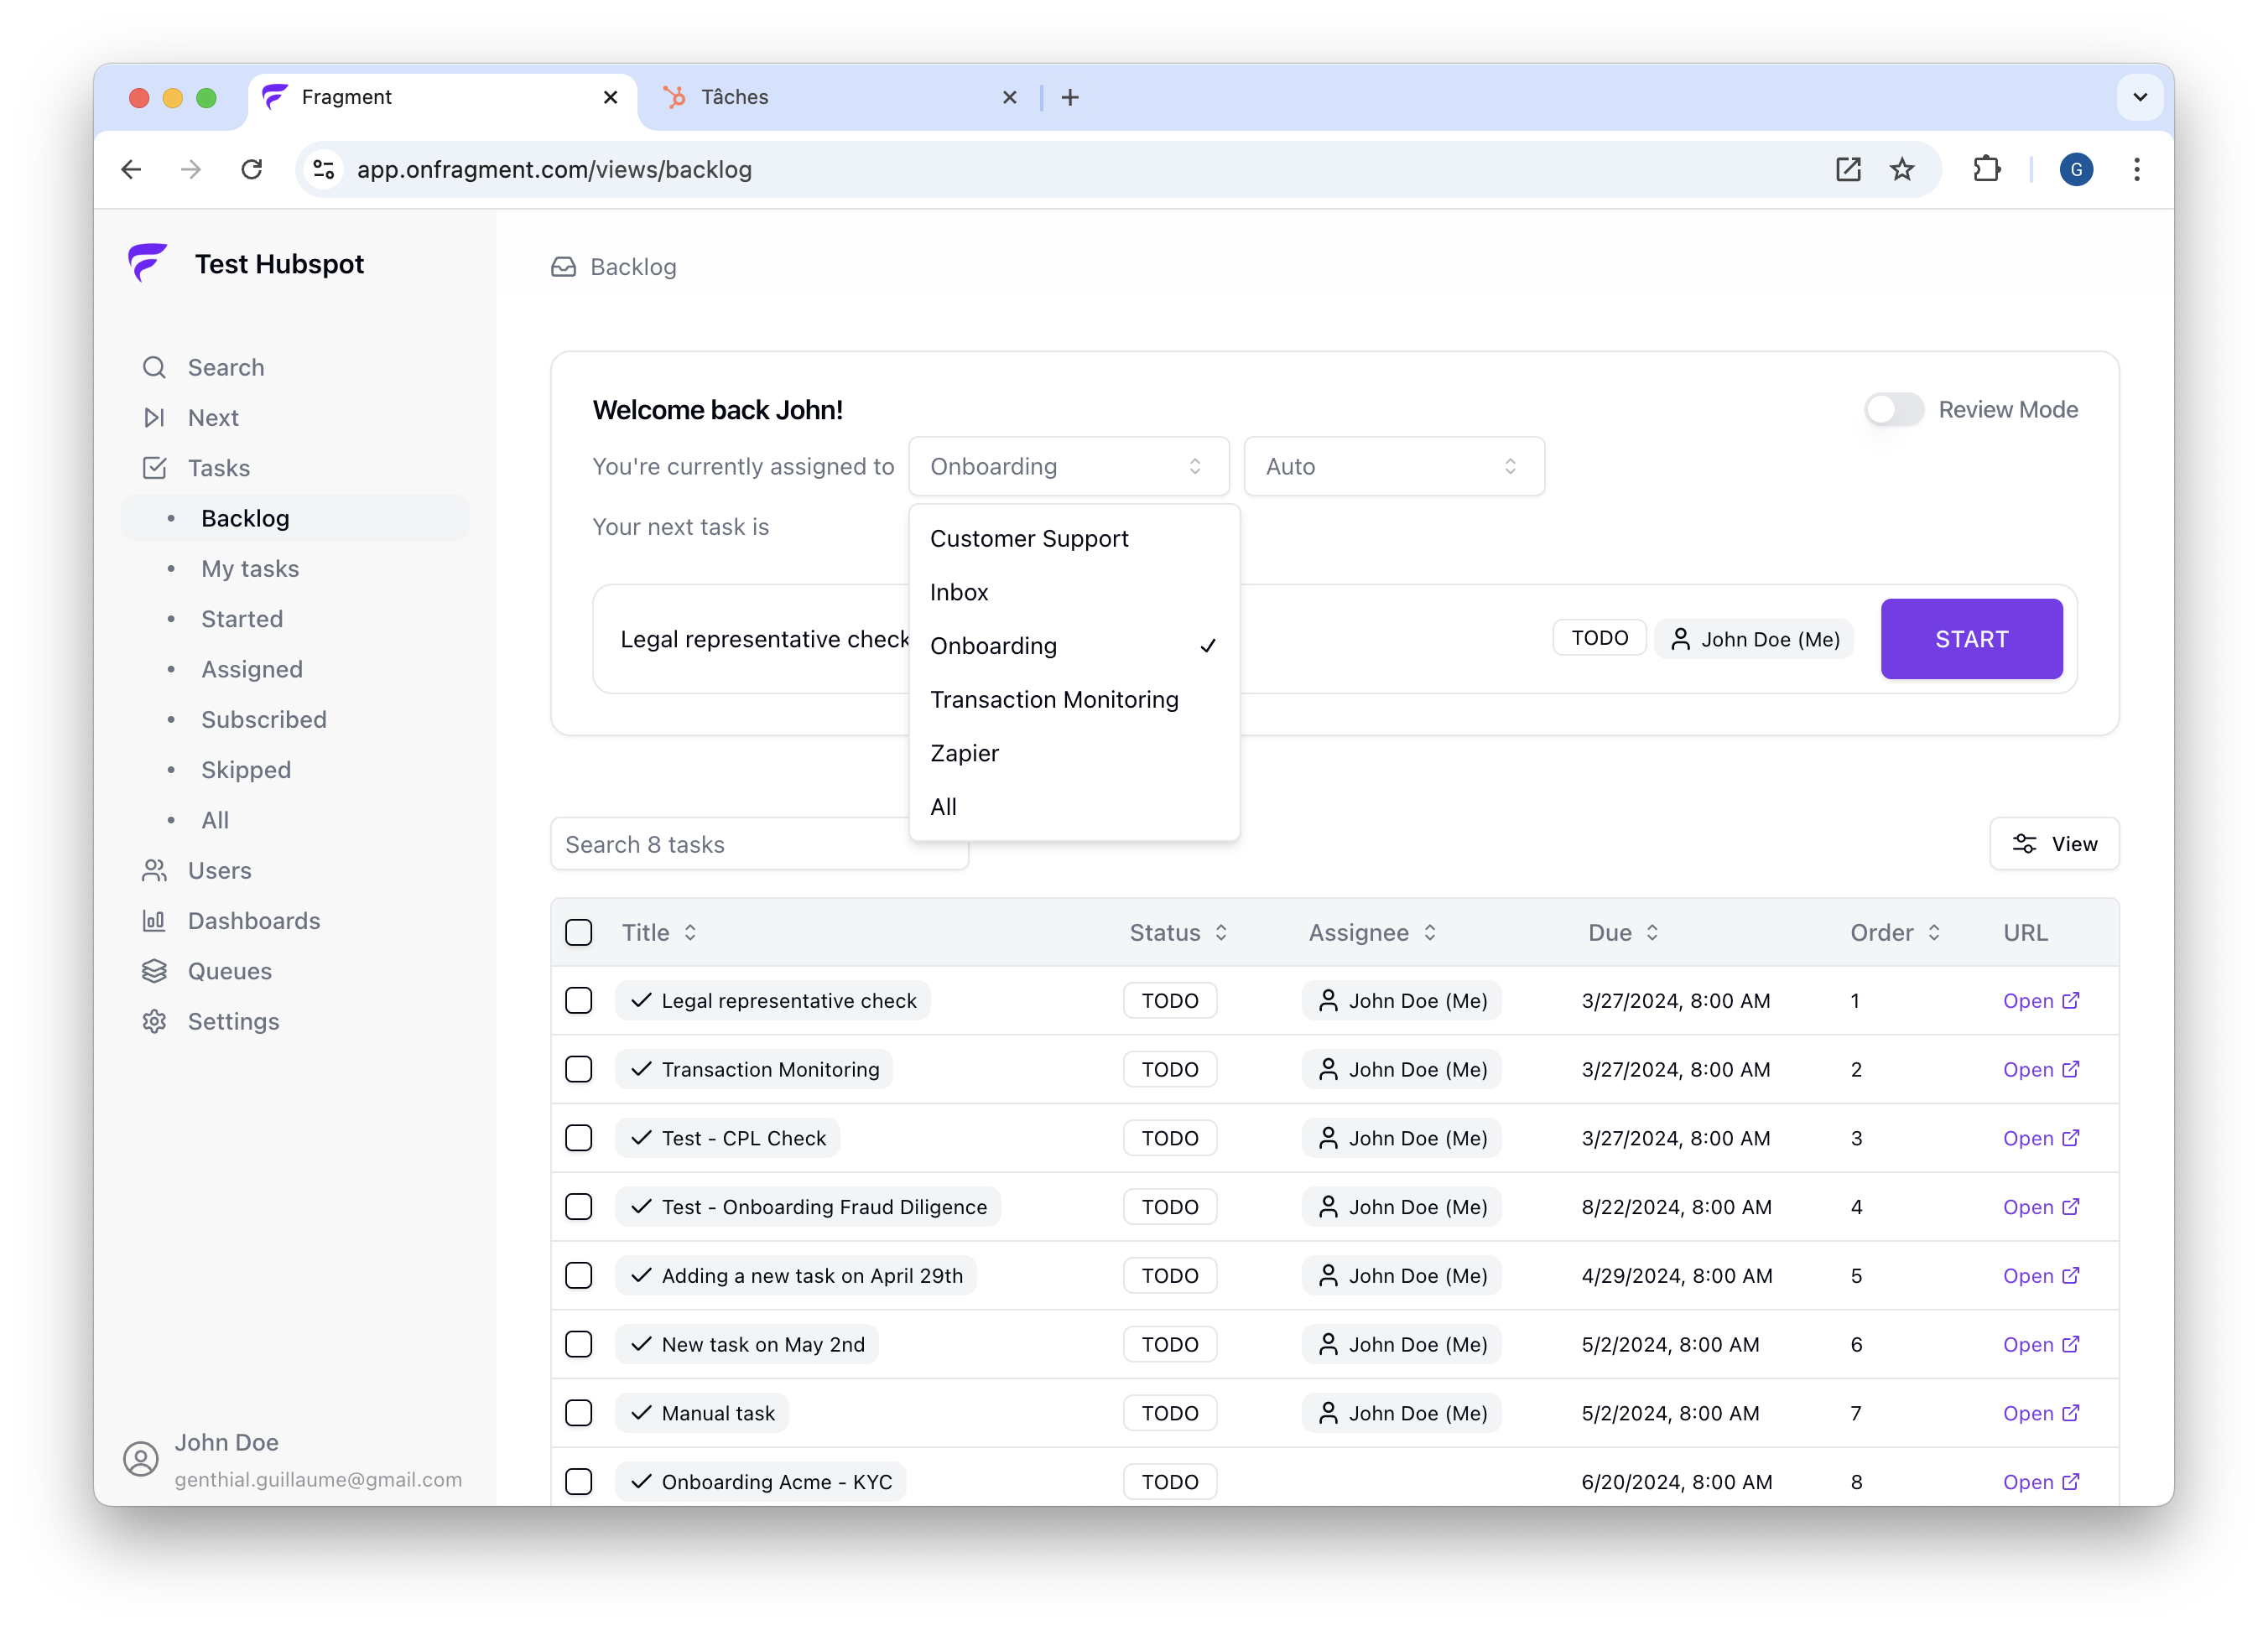This screenshot has width=2268, height=1630.
Task: Select All in the queue dropdown list
Action: coord(1074,807)
